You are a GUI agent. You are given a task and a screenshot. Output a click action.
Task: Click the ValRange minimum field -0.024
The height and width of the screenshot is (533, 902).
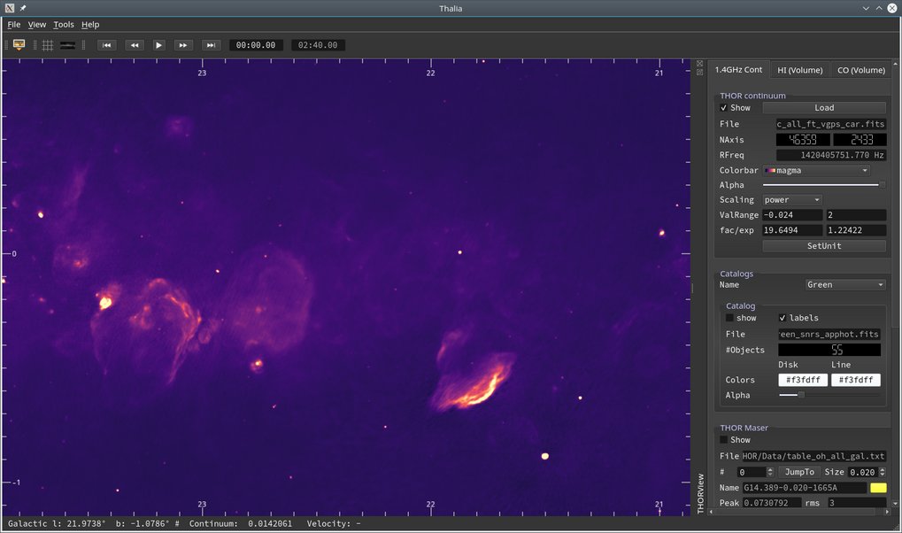coord(791,215)
